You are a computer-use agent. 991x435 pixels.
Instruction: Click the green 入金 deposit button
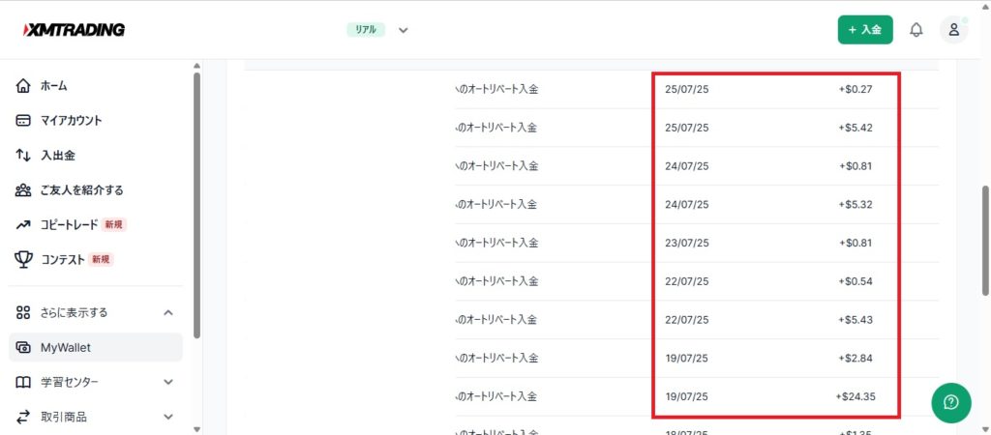[864, 30]
